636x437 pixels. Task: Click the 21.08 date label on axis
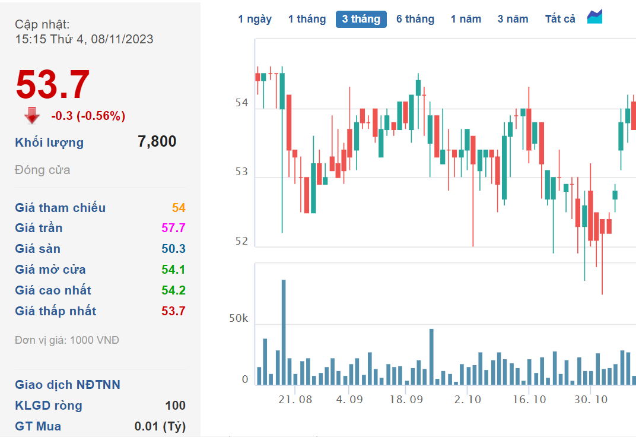(x=295, y=400)
